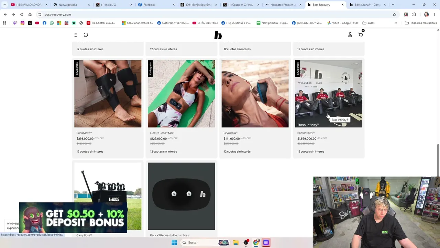This screenshot has width=440, height=248.
Task: Open Windows Start menu
Action: point(174,242)
